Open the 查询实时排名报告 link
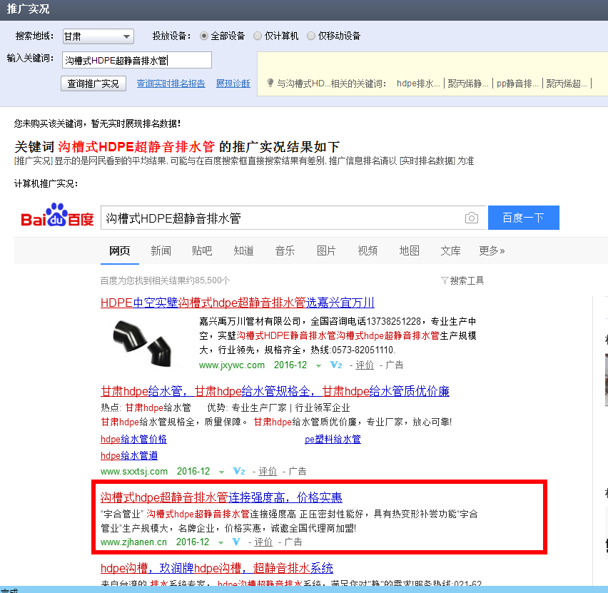The width and height of the screenshot is (608, 593). pos(171,83)
